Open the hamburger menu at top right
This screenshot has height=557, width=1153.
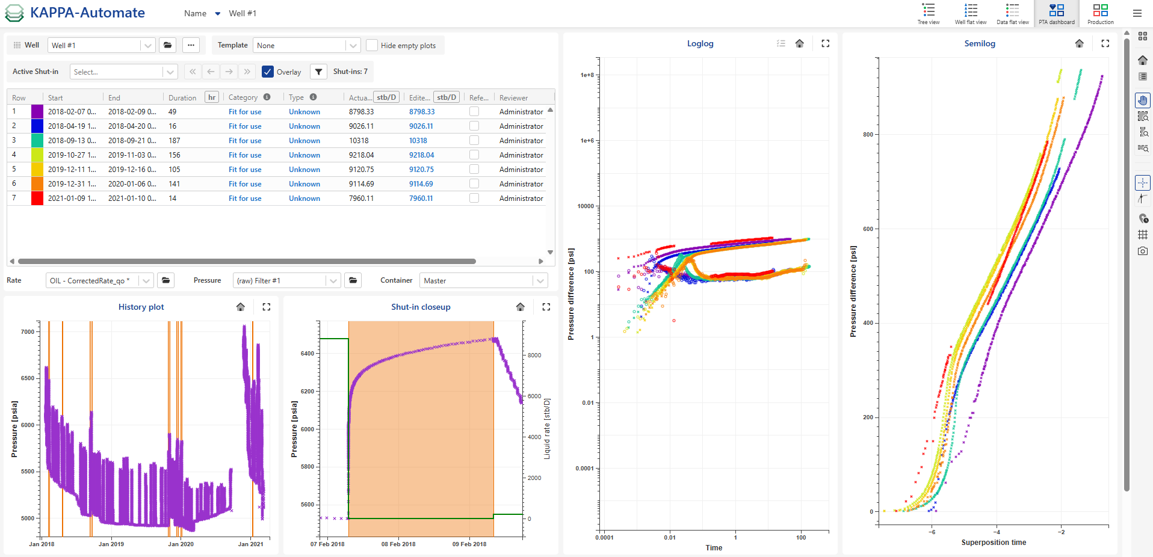tap(1137, 13)
